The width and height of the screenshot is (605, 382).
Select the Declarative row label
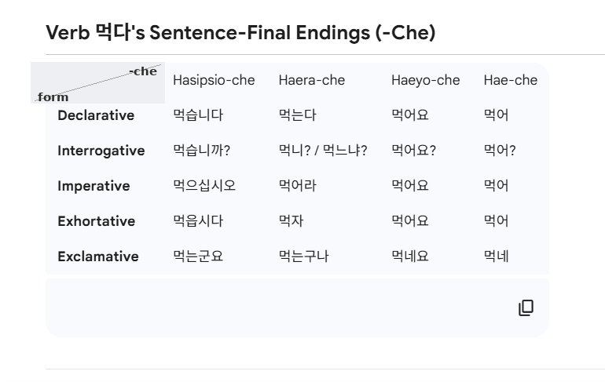pyautogui.click(x=96, y=115)
